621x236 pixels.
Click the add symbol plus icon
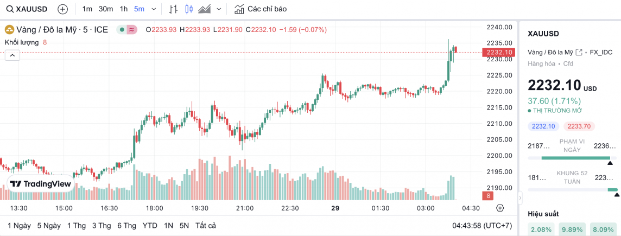pyautogui.click(x=63, y=9)
